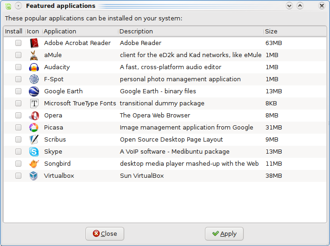
Task: Click the Close button with red icon
Action: [x=105, y=233]
